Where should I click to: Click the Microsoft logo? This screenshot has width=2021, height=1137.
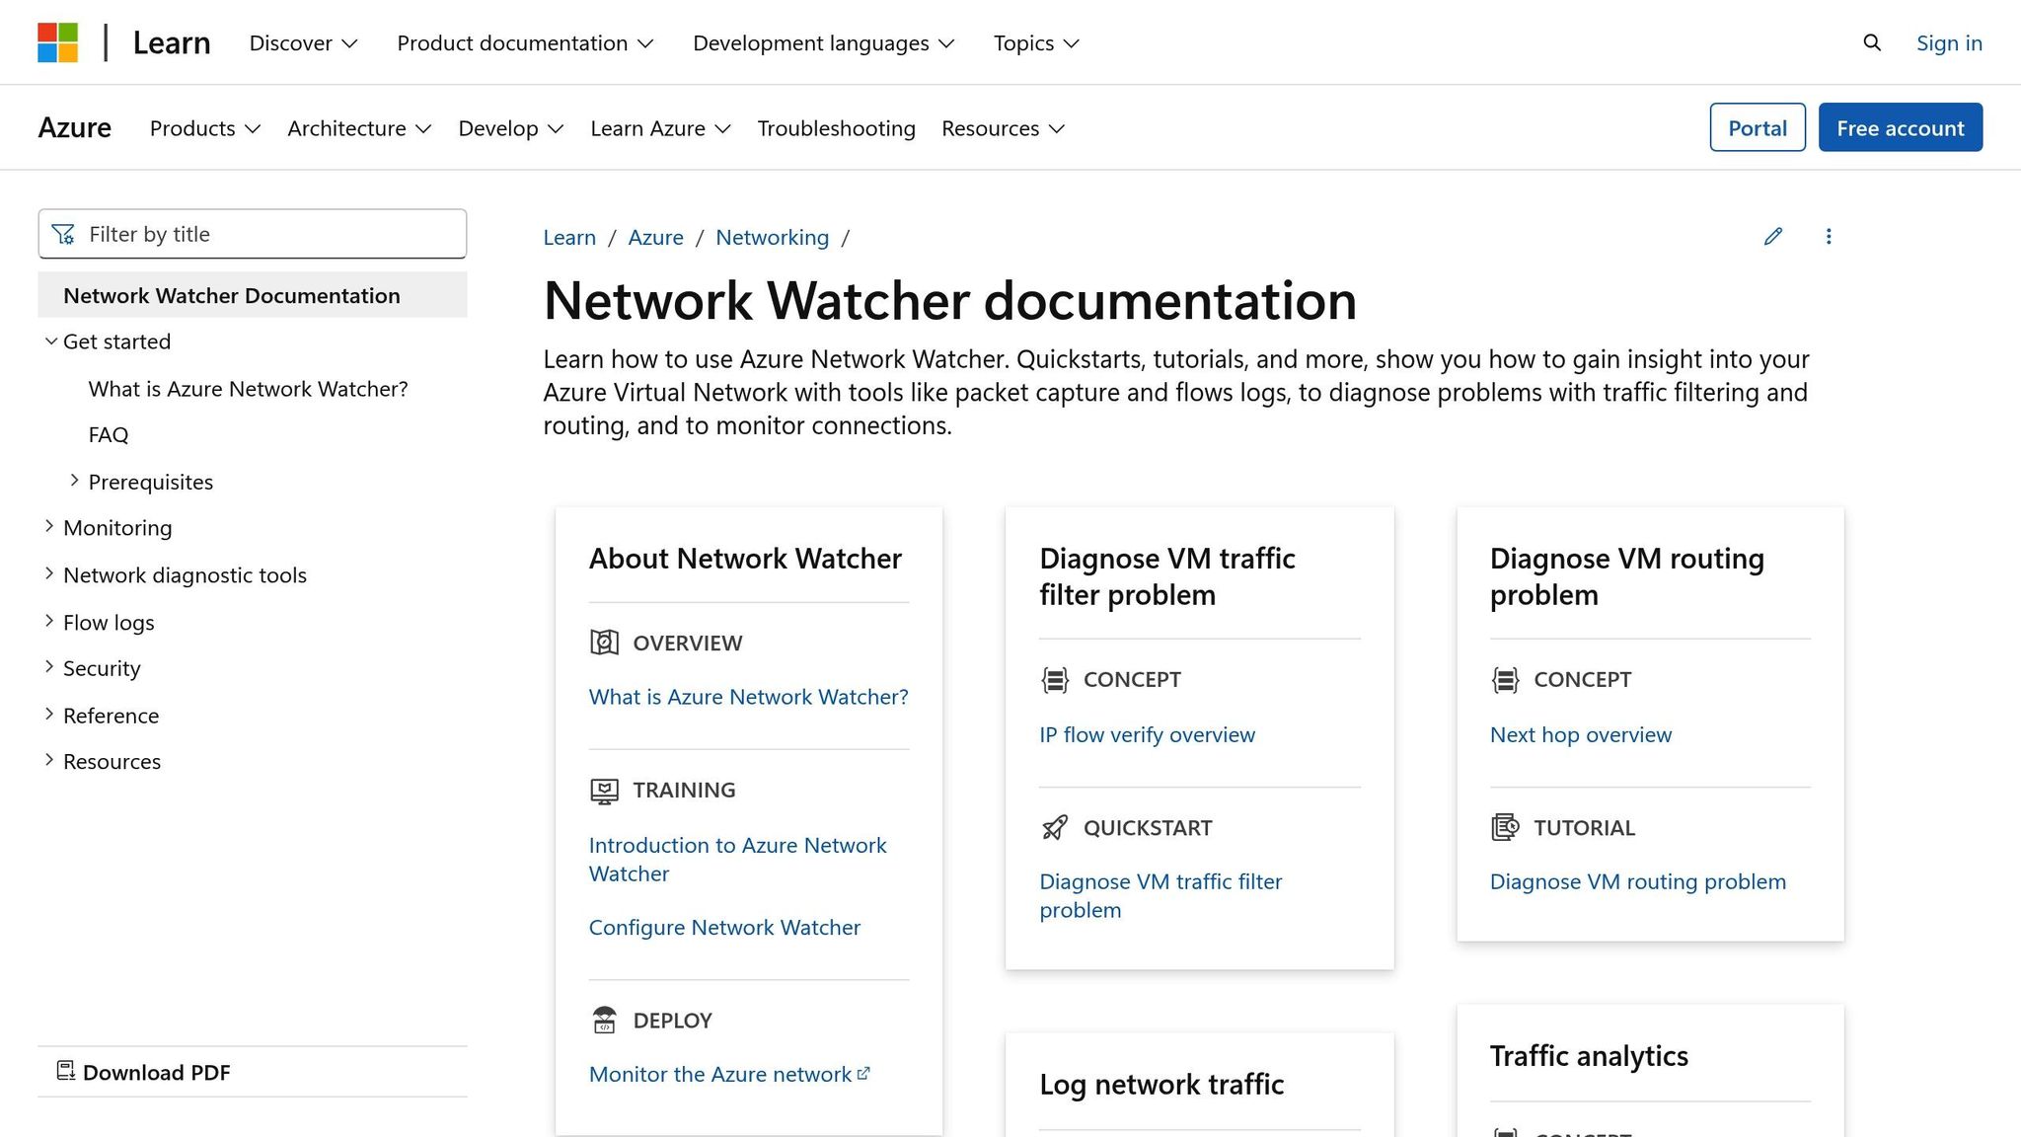(57, 42)
